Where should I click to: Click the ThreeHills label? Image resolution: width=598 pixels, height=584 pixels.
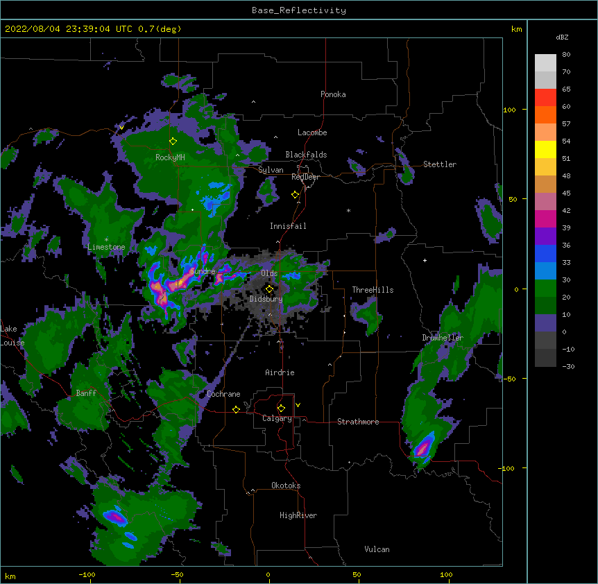(373, 290)
